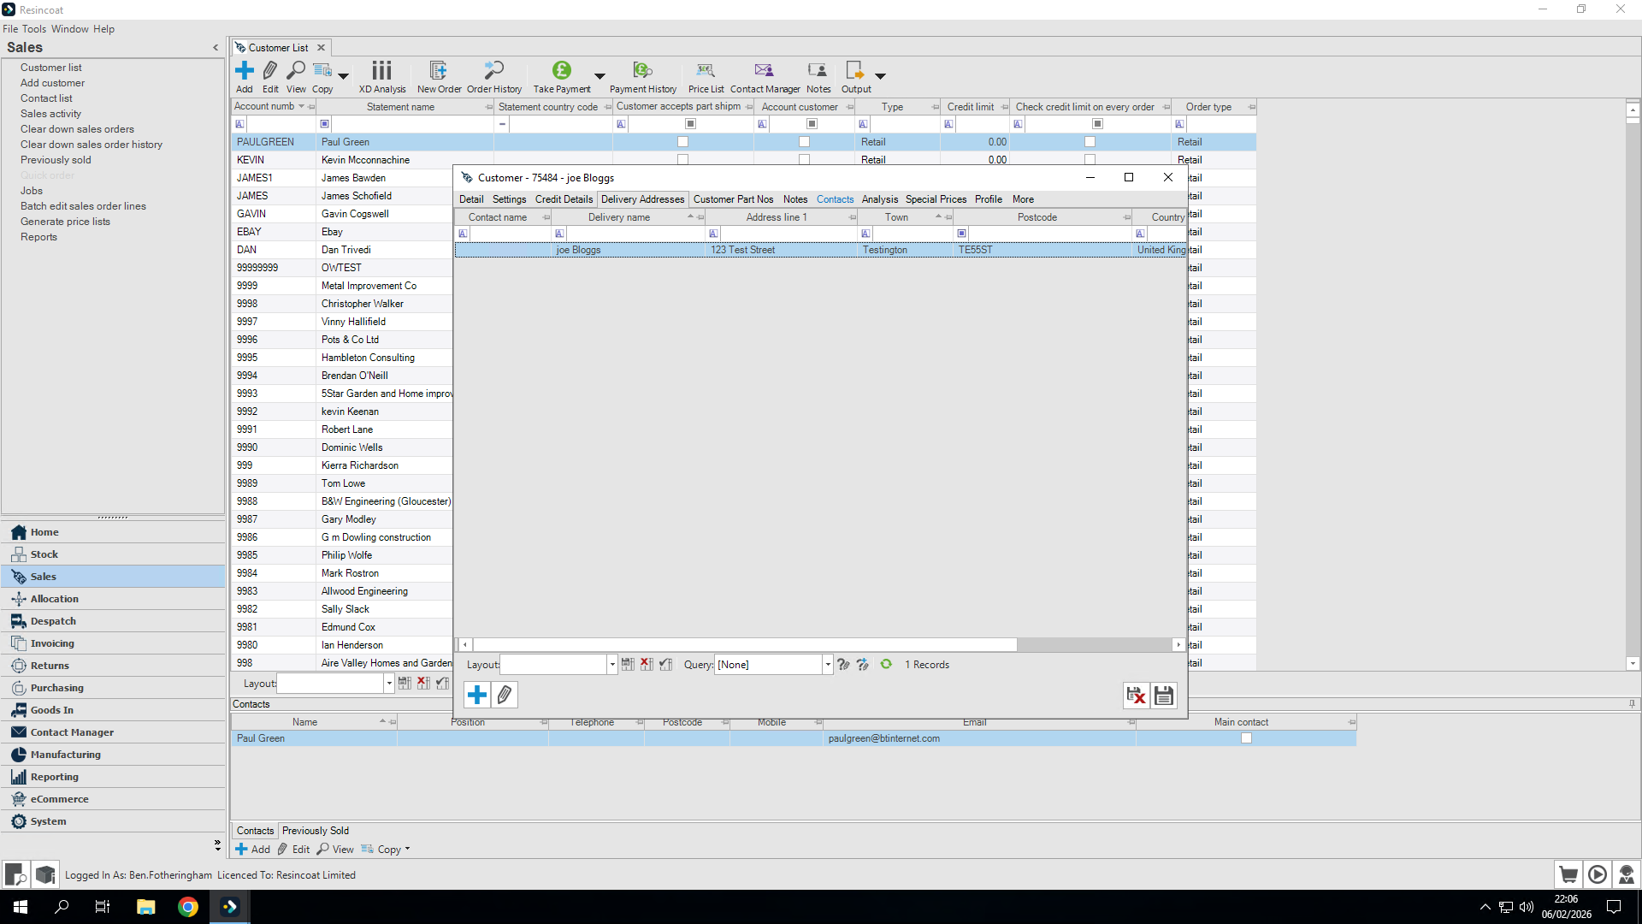Open the Layout dropdown in the dialog
Screen dimensions: 1642x924
pyautogui.click(x=611, y=664)
